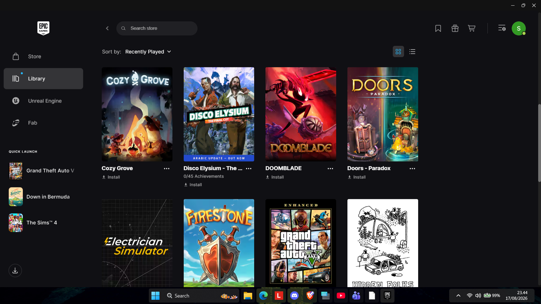This screenshot has height=304, width=541.
Task: Click the Fab logo icon
Action: [x=16, y=123]
